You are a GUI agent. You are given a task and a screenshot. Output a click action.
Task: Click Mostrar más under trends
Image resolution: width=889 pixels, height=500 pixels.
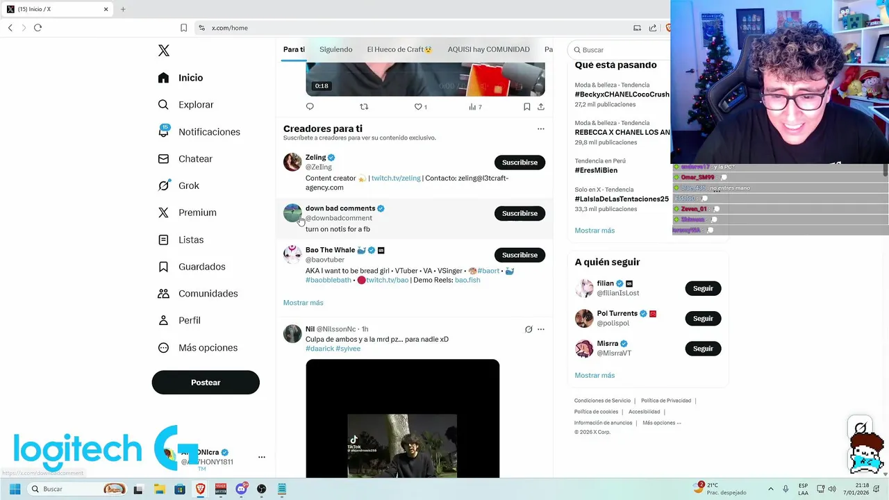[x=595, y=231]
